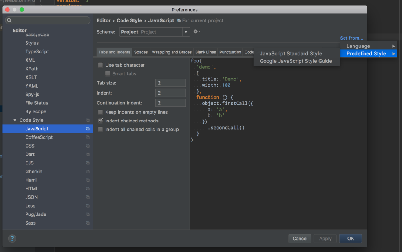
Task: Click the copy icon next to Gherkin
Action: click(88, 172)
